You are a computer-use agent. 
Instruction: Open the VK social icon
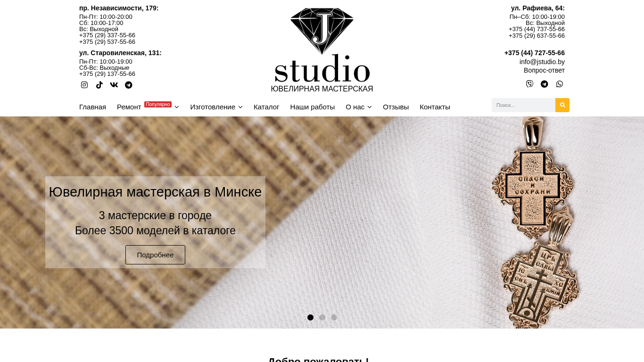pyautogui.click(x=114, y=85)
